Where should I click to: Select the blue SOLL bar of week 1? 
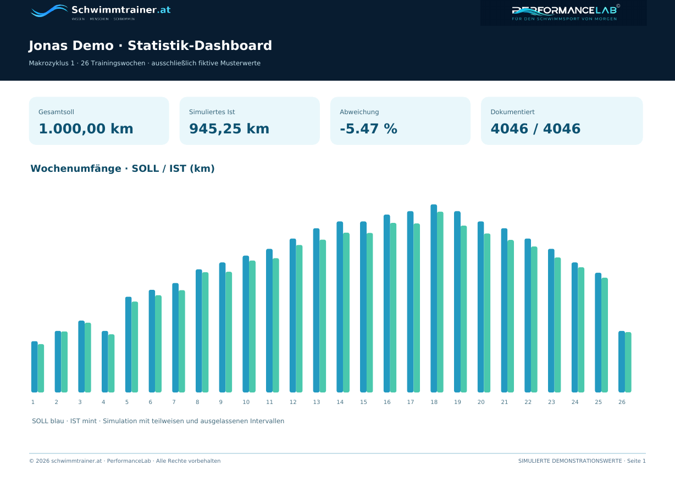pos(35,367)
